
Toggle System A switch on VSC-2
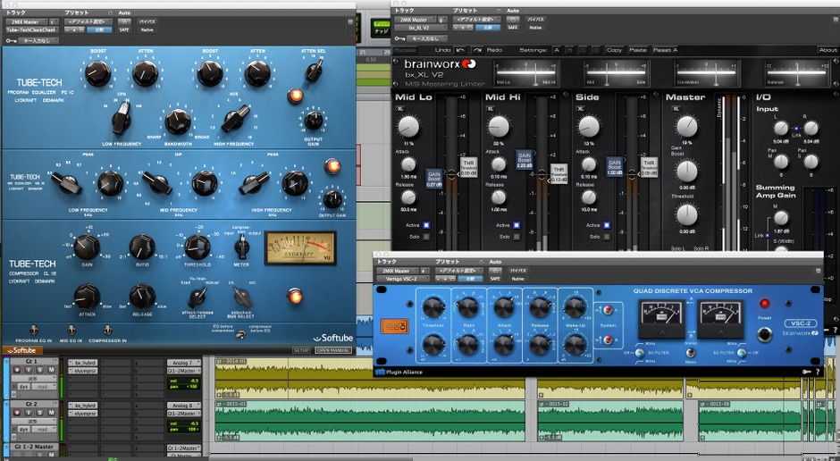pyautogui.click(x=607, y=310)
